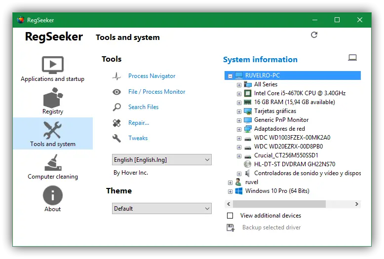This screenshot has width=384, height=259.
Task: Expand the ruvel user node
Action: [230, 183]
